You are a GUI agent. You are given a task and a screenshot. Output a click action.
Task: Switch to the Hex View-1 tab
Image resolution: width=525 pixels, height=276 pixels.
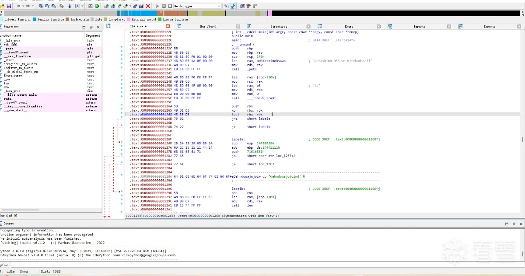click(208, 27)
